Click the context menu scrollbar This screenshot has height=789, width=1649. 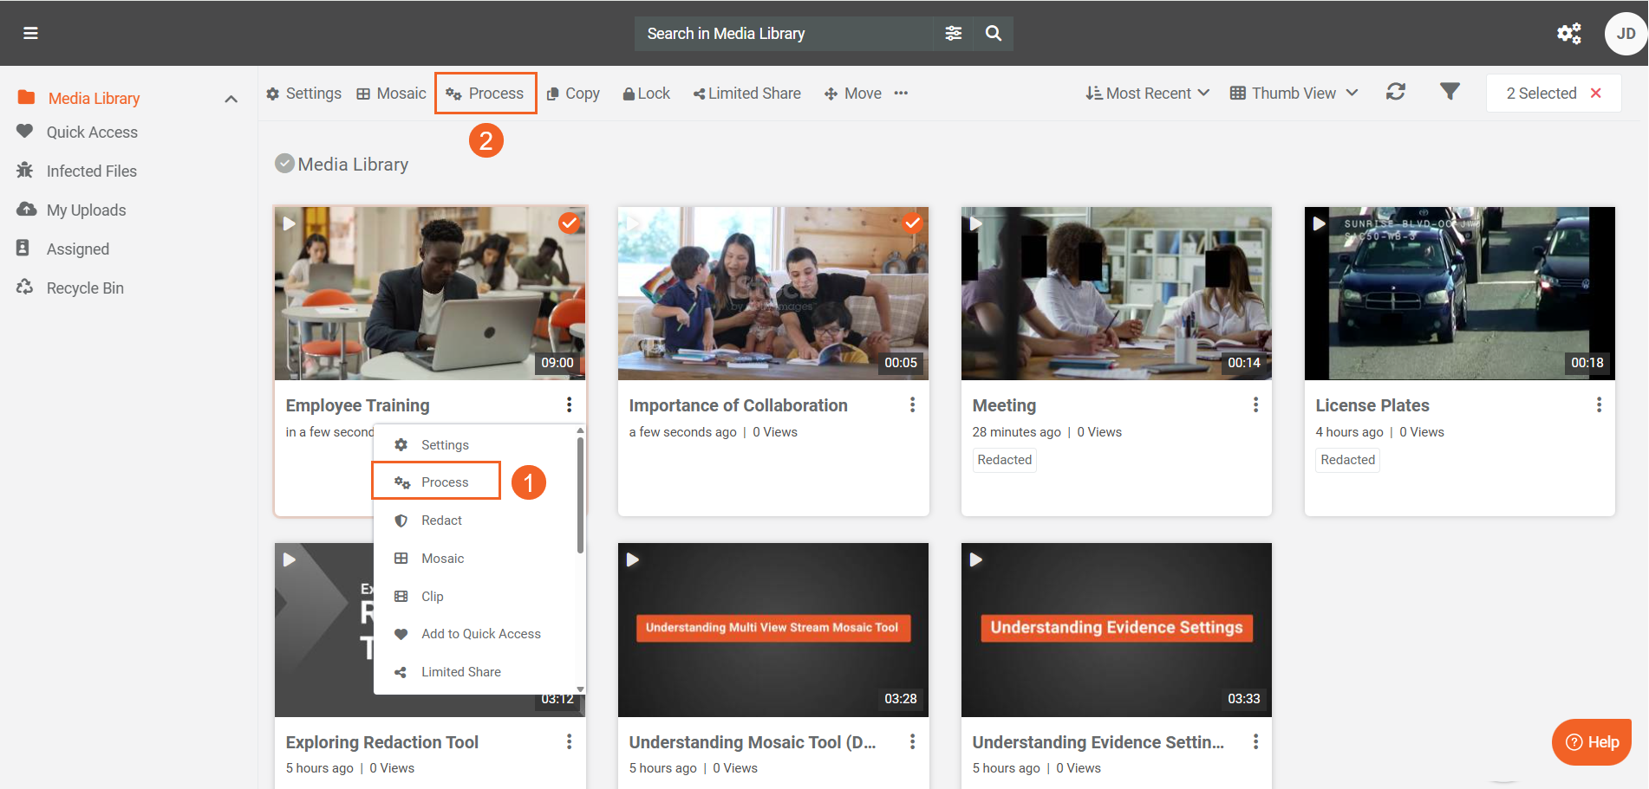click(580, 495)
